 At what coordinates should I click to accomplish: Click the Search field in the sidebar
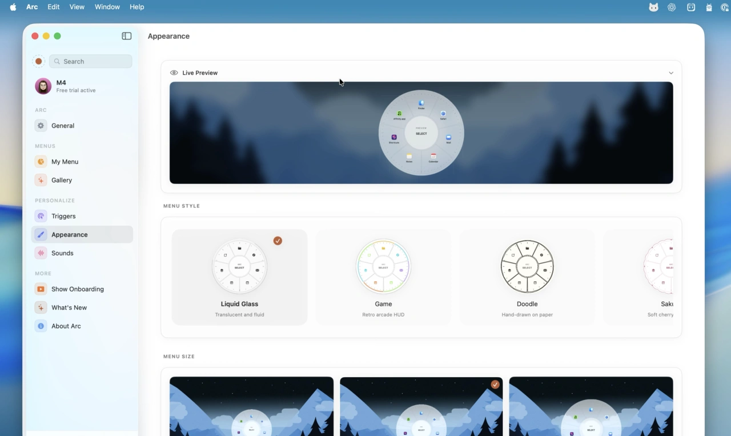91,61
